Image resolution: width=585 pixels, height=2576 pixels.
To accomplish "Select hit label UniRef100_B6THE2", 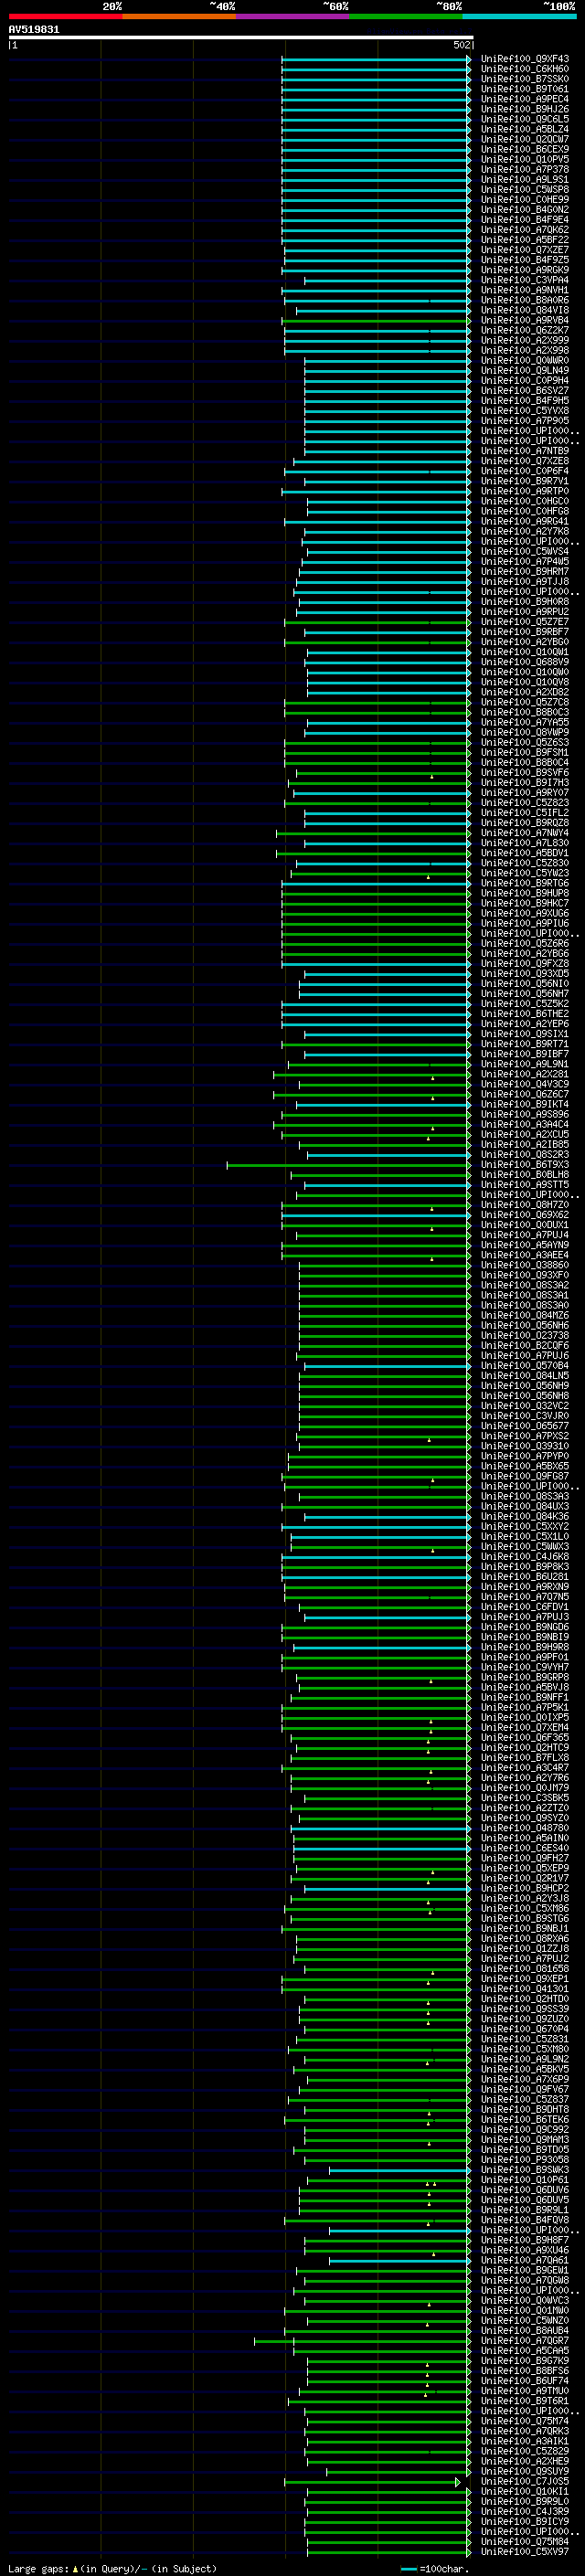I will click(525, 1014).
